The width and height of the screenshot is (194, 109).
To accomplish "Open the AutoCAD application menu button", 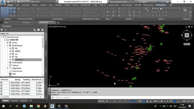I will tap(3, 3).
